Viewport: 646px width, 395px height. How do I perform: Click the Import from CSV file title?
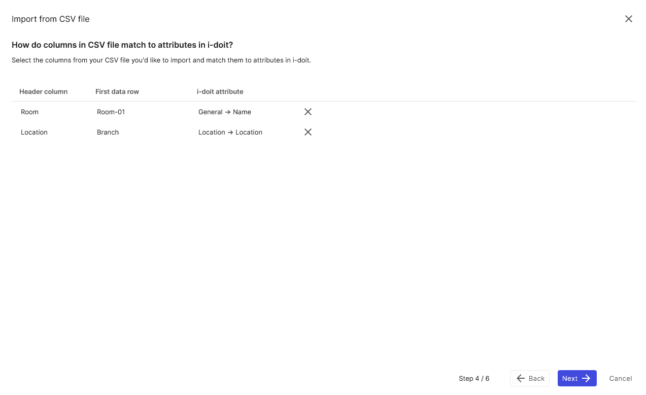point(51,19)
